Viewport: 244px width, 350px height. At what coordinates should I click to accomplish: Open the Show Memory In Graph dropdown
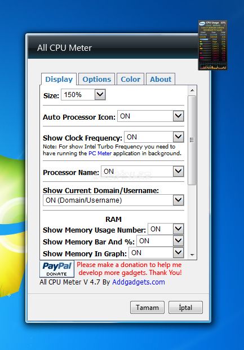pyautogui.click(x=156, y=252)
